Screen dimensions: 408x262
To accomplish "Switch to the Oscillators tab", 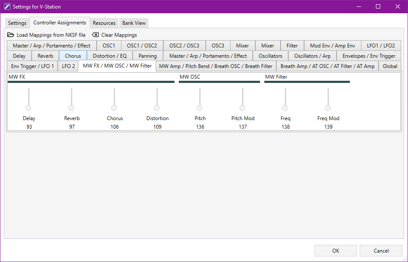I will coord(270,56).
